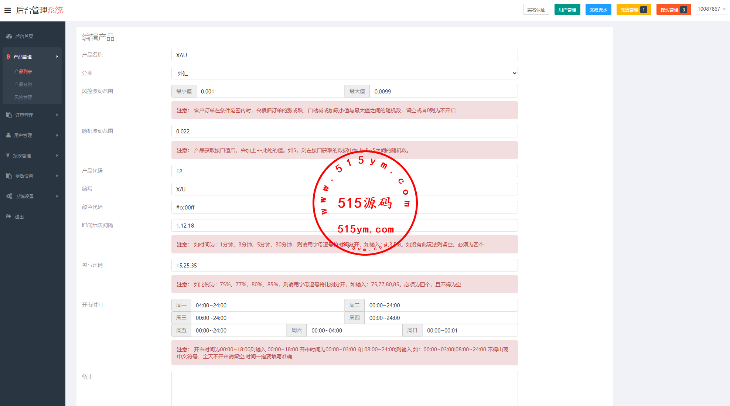Click the user icon beside 用户管理
This screenshot has width=730, height=406.
(8, 135)
